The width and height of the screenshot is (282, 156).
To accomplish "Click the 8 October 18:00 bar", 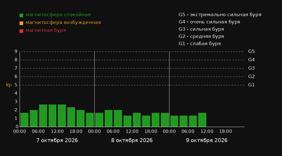I will tap(156, 120).
